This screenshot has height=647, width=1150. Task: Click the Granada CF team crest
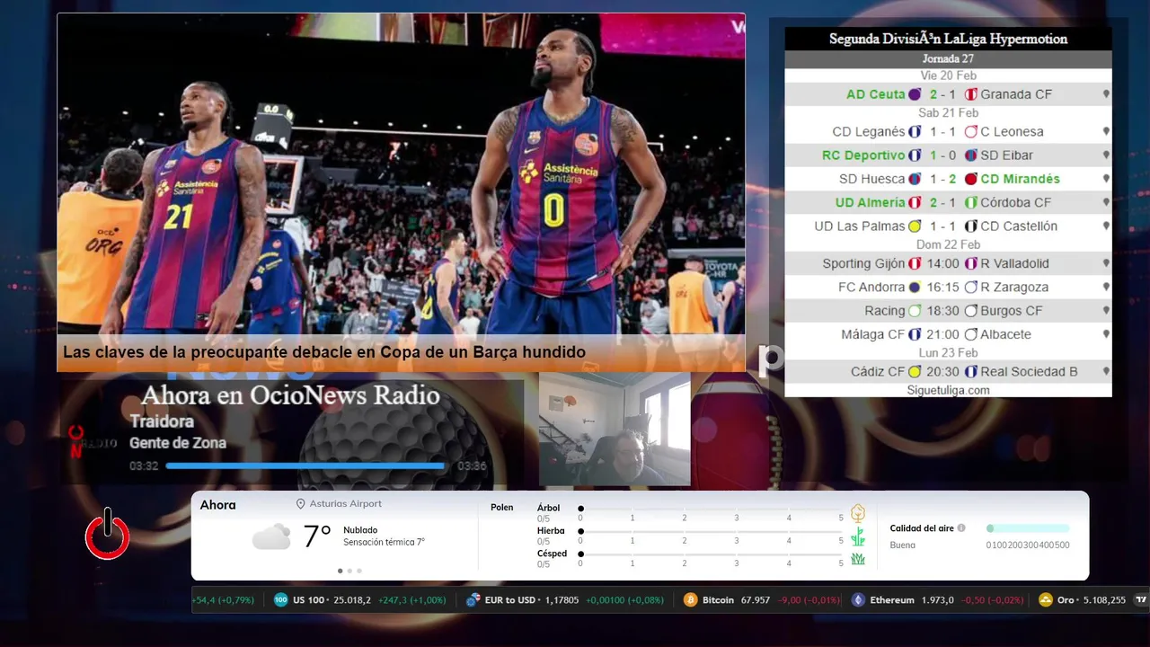click(971, 94)
